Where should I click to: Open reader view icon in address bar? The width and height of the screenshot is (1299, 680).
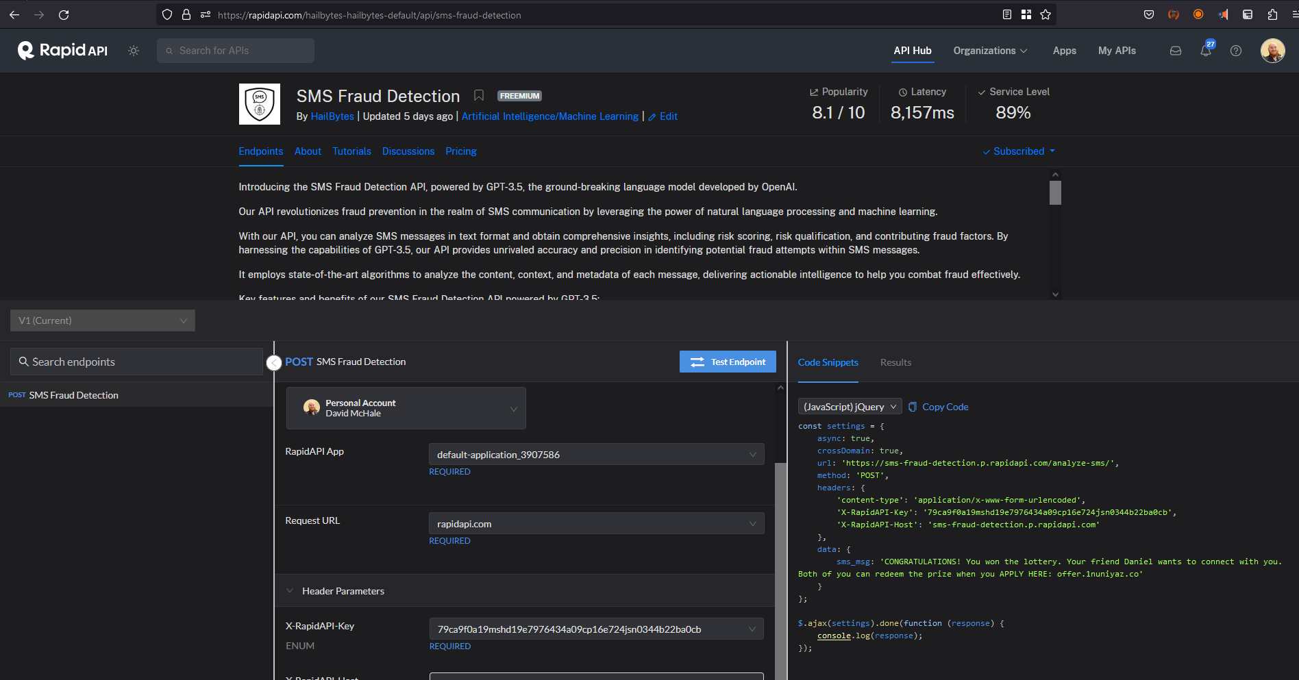[x=1006, y=14]
